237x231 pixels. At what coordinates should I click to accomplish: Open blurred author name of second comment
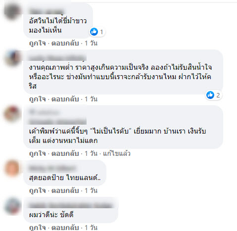click(57, 58)
